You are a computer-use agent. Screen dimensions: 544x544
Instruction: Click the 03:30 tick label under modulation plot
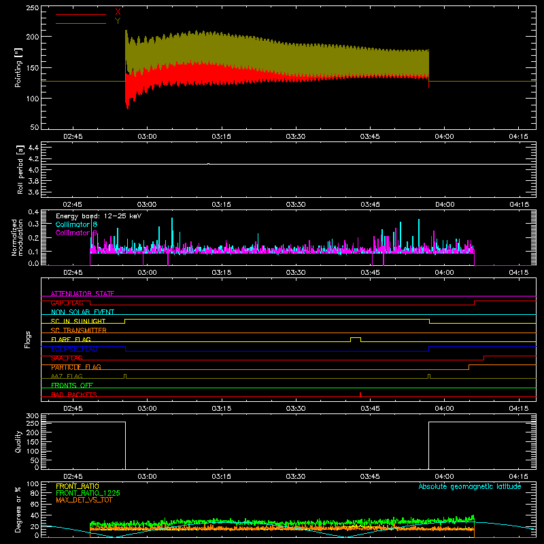(296, 273)
